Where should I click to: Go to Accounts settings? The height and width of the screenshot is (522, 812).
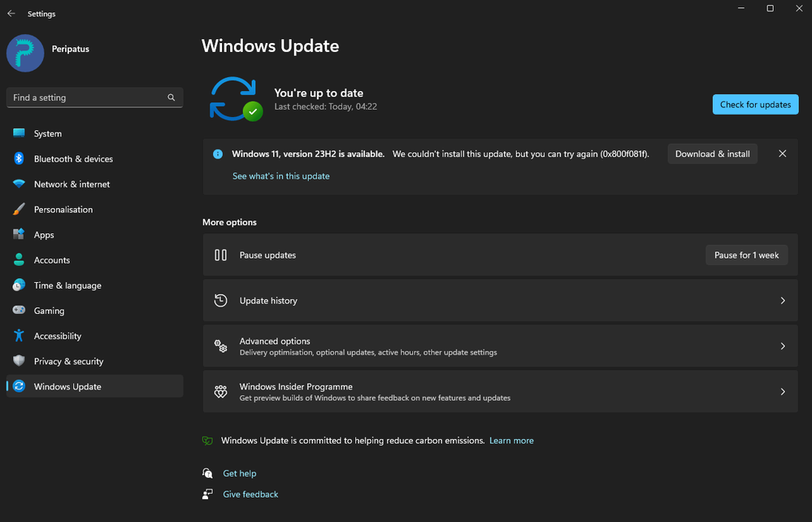click(x=95, y=260)
